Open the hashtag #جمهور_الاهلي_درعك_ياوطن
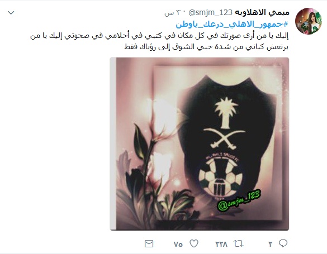 pyautogui.click(x=232, y=25)
